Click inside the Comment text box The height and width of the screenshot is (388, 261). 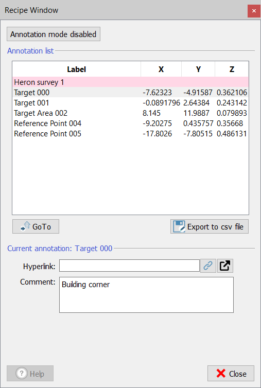coord(146,295)
